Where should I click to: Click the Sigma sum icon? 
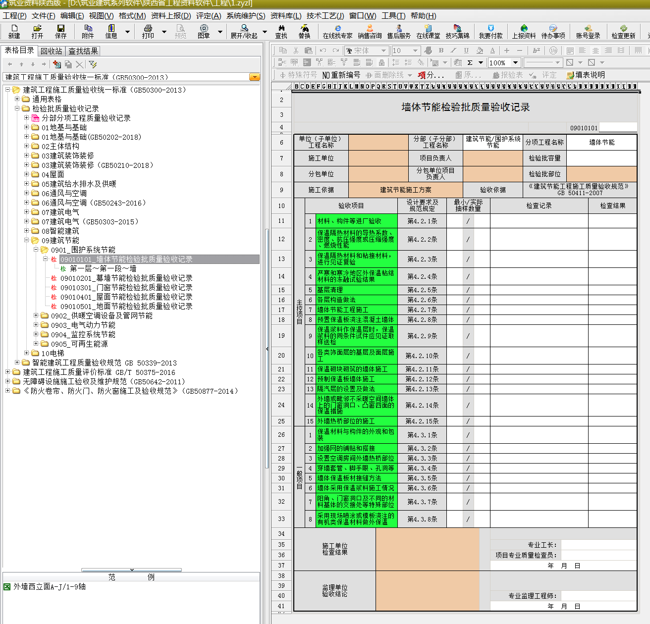[x=470, y=62]
